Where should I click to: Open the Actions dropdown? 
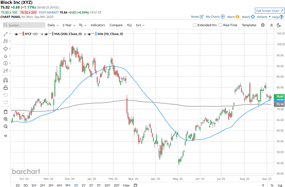(x=264, y=17)
